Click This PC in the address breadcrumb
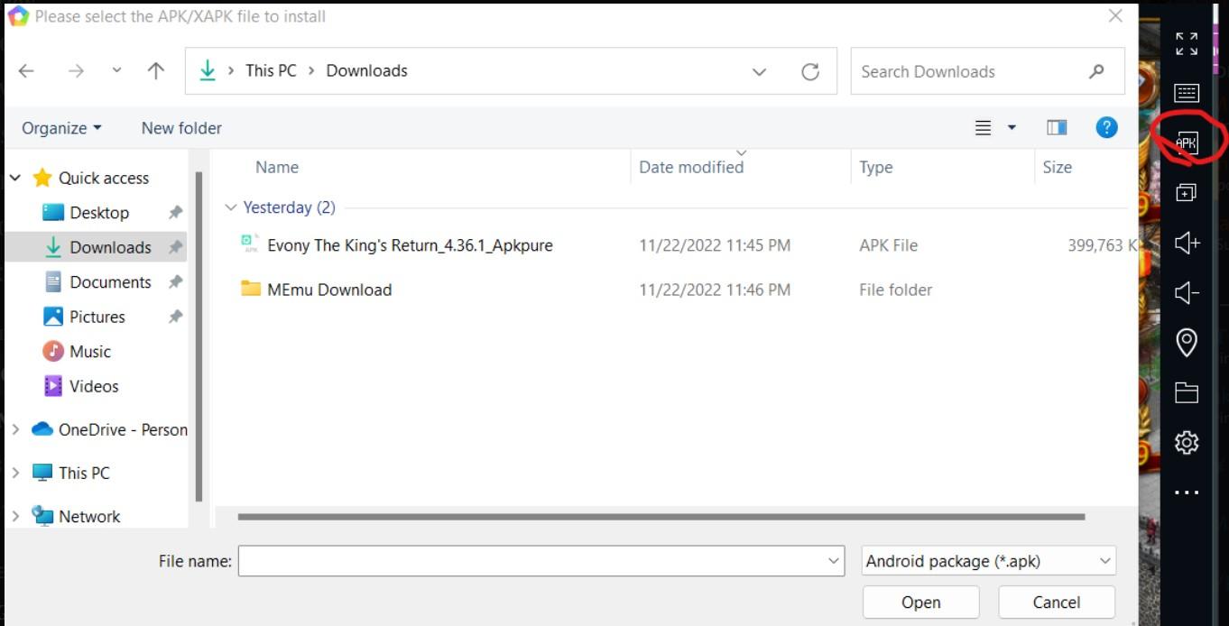 click(271, 70)
